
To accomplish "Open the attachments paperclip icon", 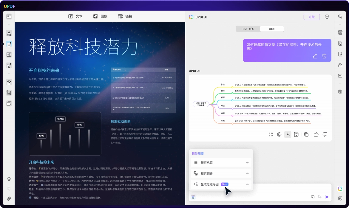I will coord(9,199).
